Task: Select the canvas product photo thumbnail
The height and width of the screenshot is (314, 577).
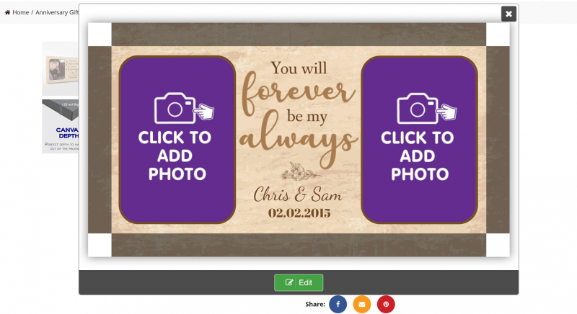Action: [61, 68]
